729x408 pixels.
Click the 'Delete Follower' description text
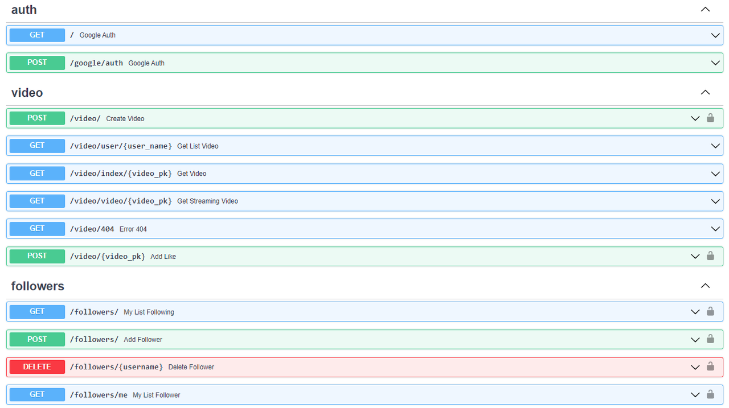tap(191, 367)
